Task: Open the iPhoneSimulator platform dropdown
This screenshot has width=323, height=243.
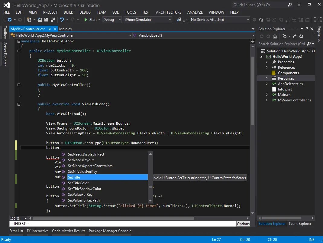Action: pos(147,20)
